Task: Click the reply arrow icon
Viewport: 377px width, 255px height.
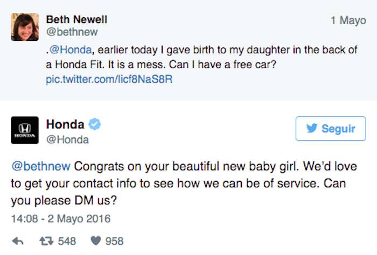Action: tap(17, 240)
